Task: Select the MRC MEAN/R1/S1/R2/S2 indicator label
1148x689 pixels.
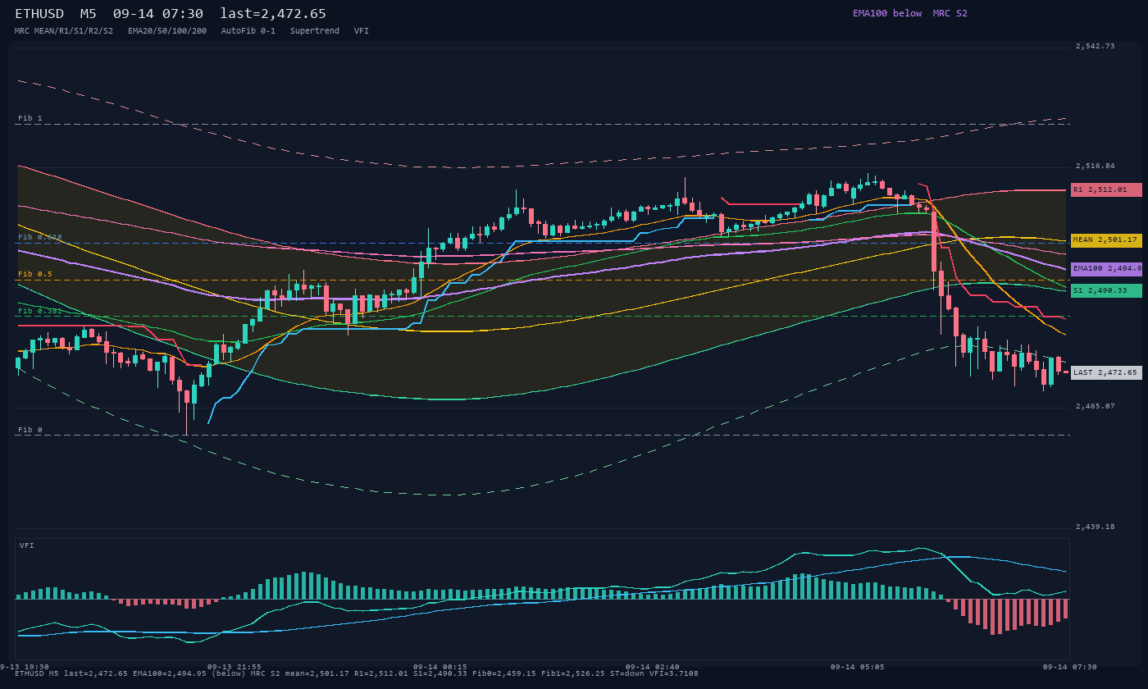Action: point(64,30)
